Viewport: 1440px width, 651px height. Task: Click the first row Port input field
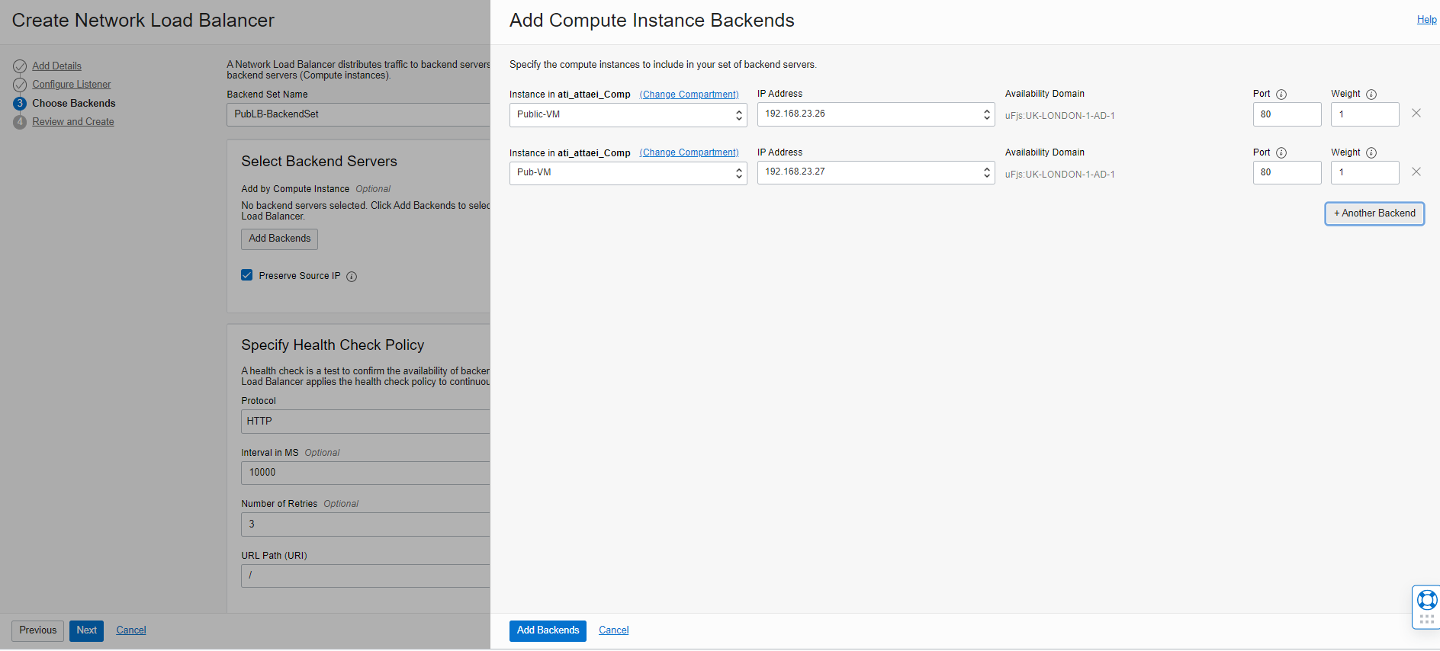[1287, 114]
